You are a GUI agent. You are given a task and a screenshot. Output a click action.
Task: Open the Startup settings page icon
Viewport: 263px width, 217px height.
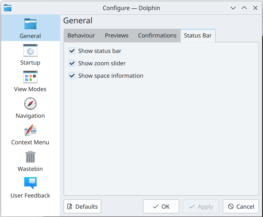coord(30,50)
